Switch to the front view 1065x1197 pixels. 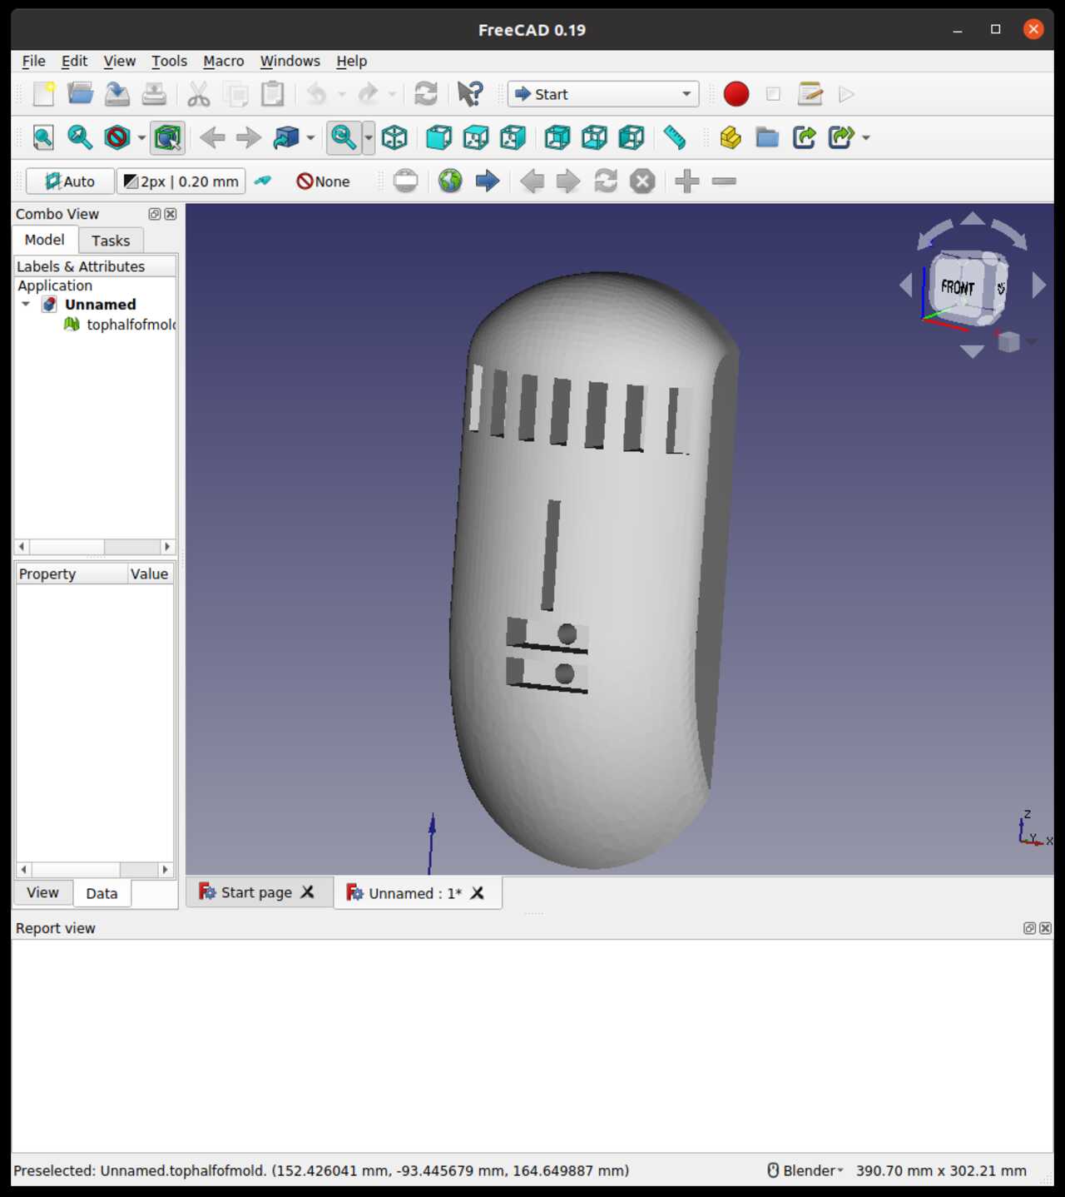(x=438, y=137)
